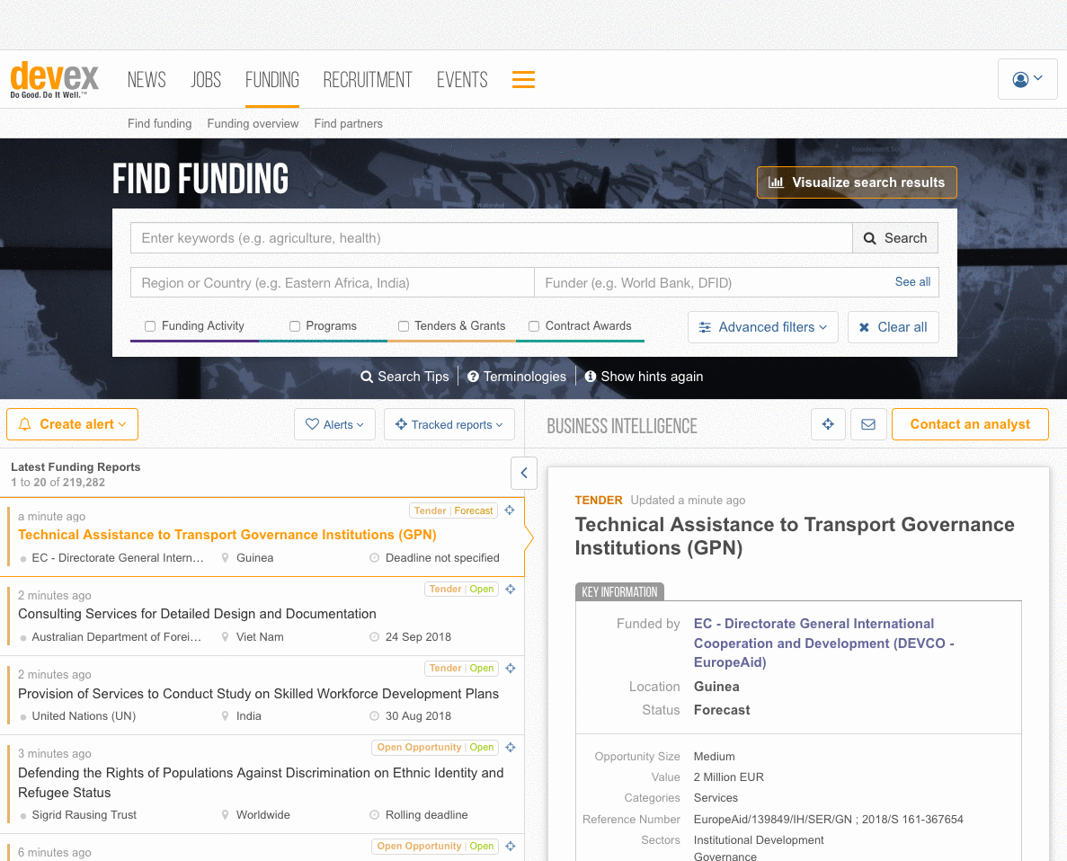Open the Find partners sub-tab
1067x861 pixels.
pyautogui.click(x=349, y=123)
